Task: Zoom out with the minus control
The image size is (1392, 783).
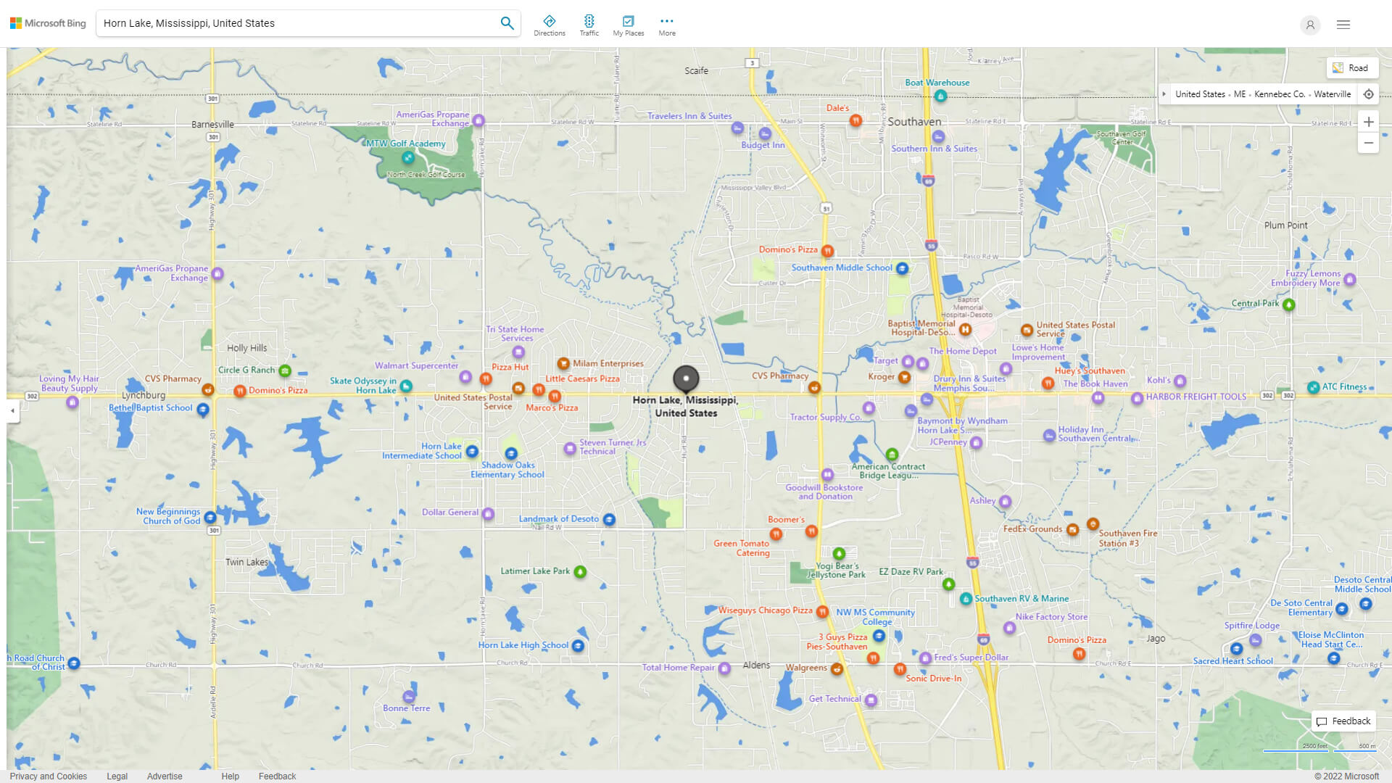Action: coord(1369,143)
